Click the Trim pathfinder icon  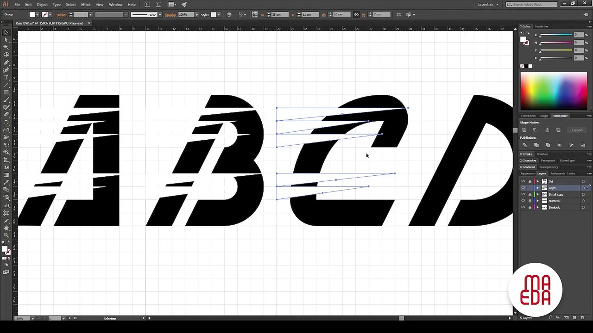pos(536,145)
